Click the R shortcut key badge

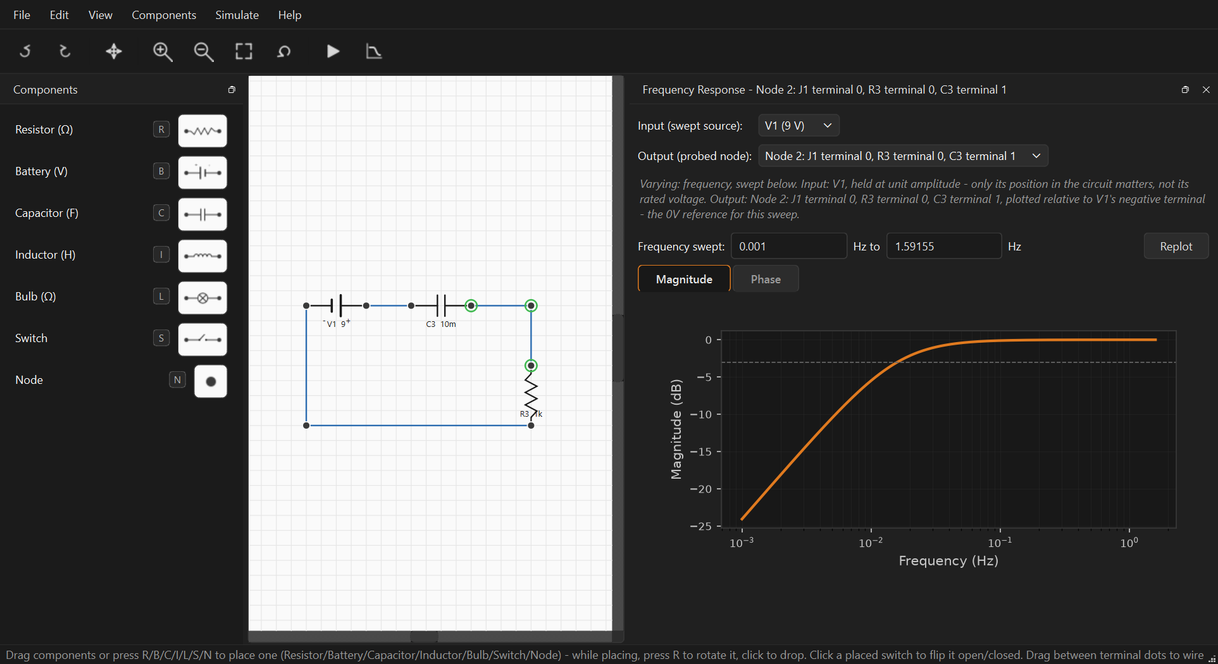click(x=161, y=130)
